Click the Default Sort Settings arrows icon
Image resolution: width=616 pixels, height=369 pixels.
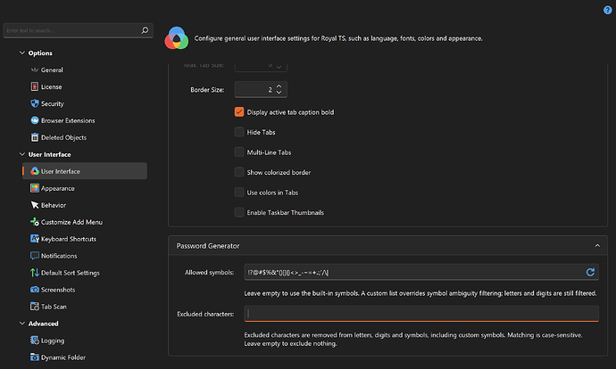tap(35, 273)
